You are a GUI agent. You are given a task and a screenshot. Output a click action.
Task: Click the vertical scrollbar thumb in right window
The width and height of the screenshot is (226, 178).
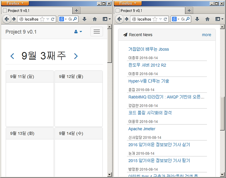[x=222, y=114]
